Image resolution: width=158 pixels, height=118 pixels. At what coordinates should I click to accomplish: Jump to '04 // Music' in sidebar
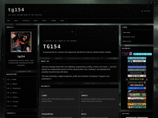(21, 93)
